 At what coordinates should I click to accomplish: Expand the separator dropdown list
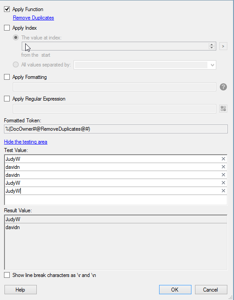(212, 65)
